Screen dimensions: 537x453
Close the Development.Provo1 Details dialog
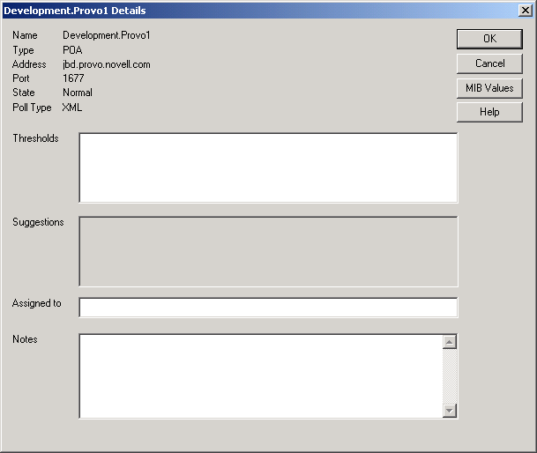click(525, 11)
